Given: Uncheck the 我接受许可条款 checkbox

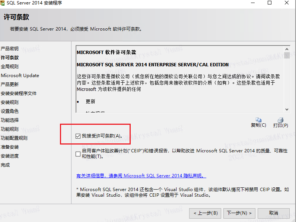Looking at the screenshot, I should click(78, 136).
